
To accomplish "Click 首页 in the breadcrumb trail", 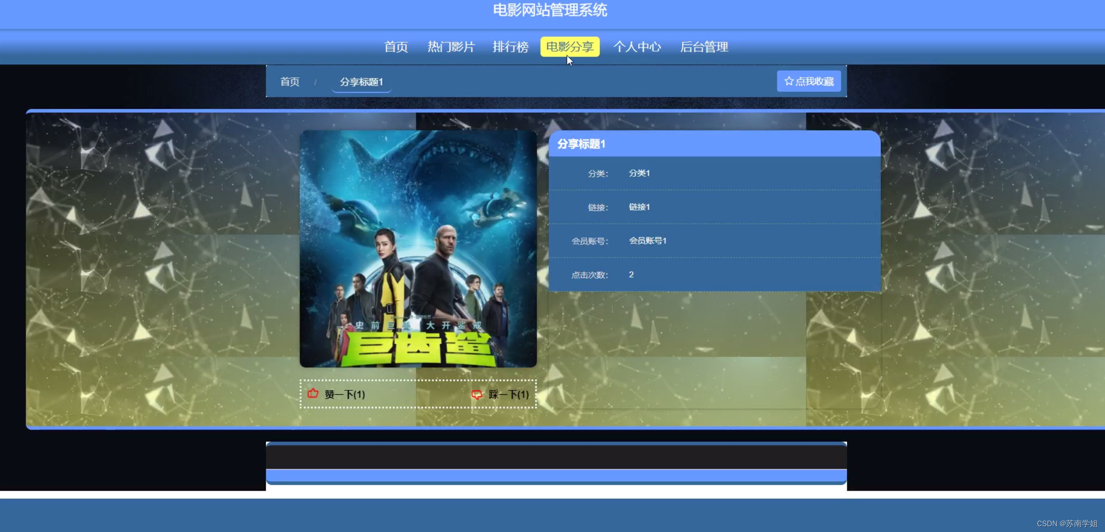I will [289, 81].
